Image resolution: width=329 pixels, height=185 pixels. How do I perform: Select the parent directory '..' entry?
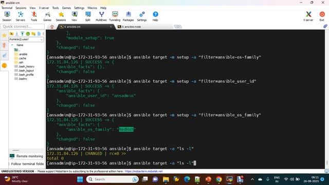pos(17,50)
